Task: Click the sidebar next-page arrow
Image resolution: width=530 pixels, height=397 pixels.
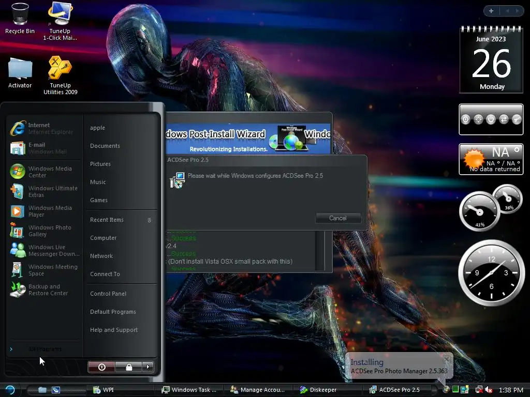Action: coord(517,11)
